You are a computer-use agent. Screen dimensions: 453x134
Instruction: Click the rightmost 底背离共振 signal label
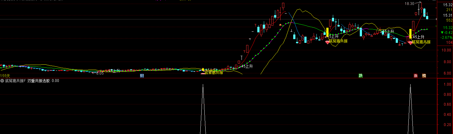421,42
